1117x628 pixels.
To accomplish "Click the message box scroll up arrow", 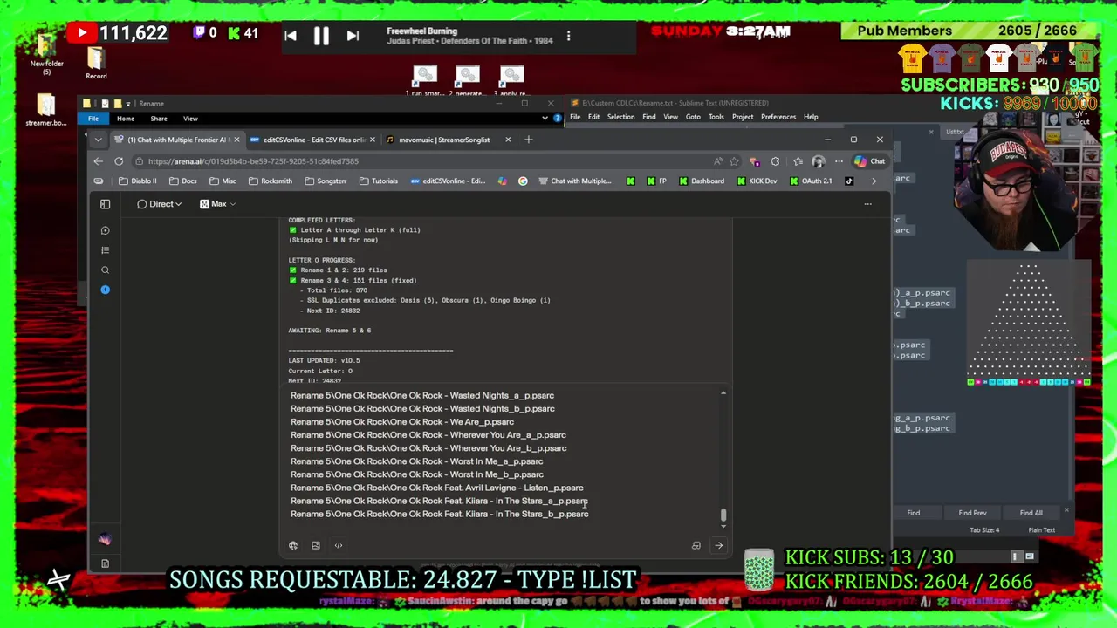I will coord(723,394).
